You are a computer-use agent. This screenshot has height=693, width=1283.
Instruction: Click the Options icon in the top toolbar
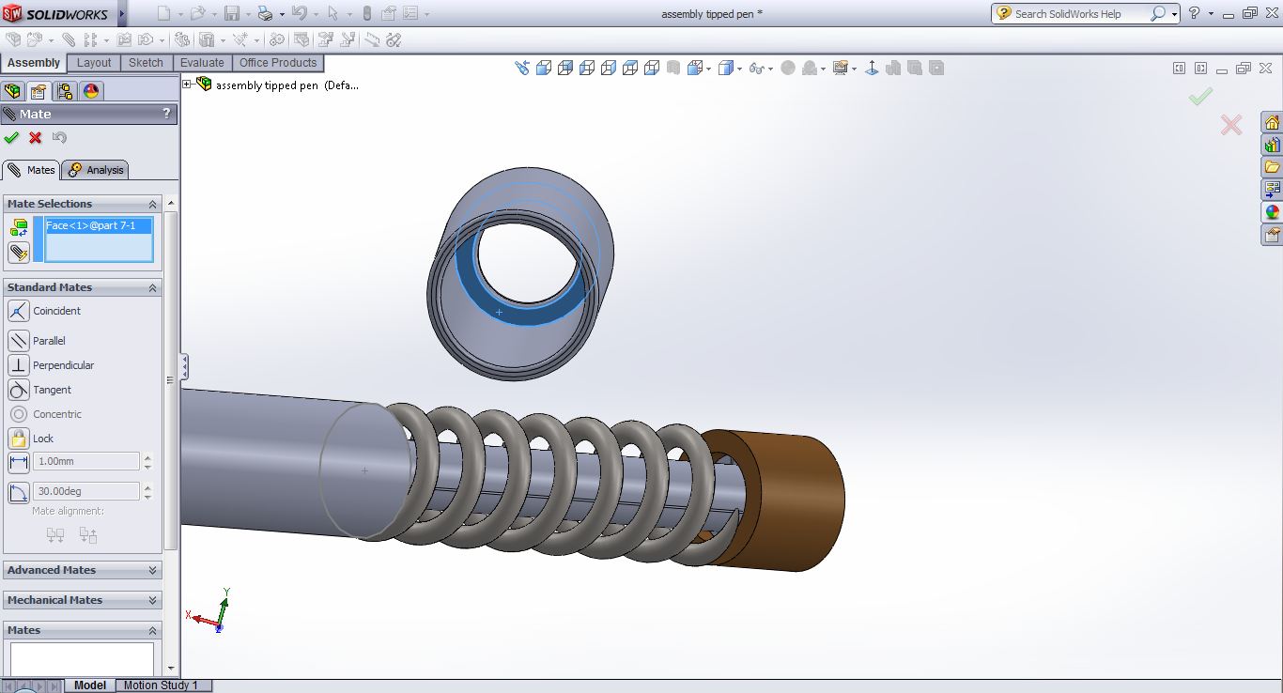(x=410, y=13)
